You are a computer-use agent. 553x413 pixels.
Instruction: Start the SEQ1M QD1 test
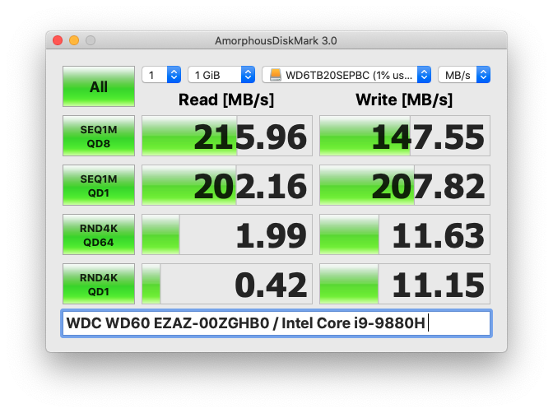coord(99,185)
